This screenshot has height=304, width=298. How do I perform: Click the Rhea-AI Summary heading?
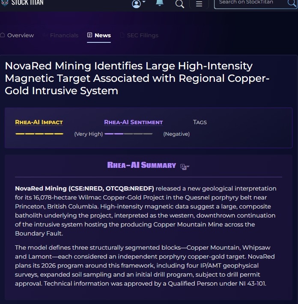click(142, 165)
